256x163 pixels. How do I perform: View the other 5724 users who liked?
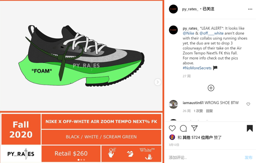click(x=197, y=137)
